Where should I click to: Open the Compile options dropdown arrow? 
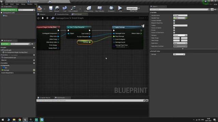pyautogui.click(x=44, y=9)
